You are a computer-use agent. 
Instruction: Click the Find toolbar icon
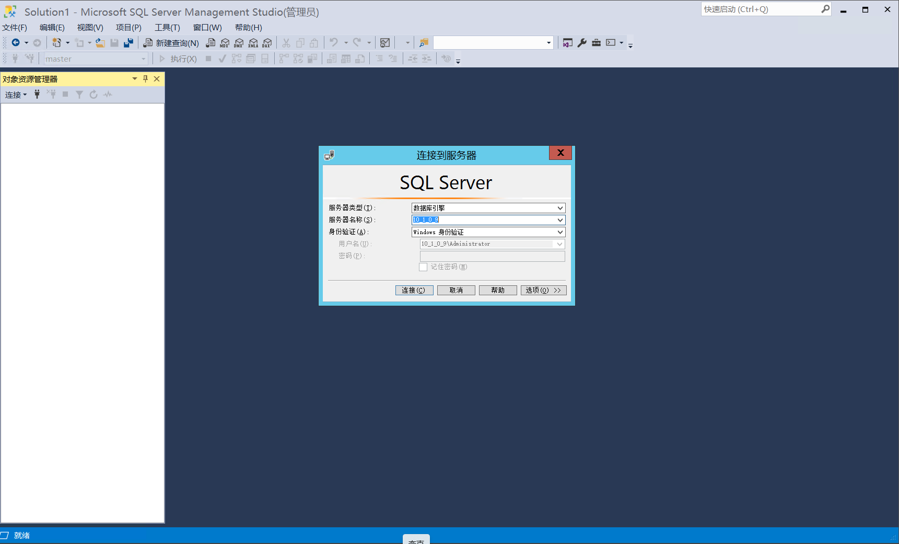click(424, 42)
